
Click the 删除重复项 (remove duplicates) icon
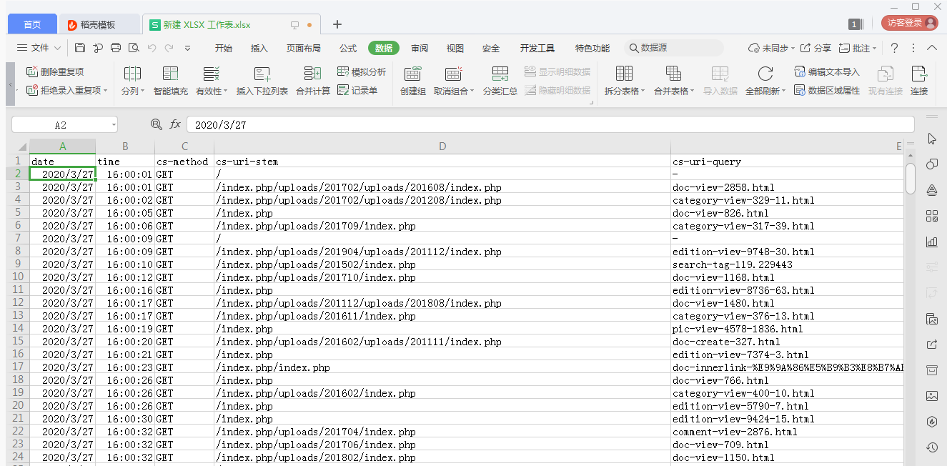click(32, 72)
